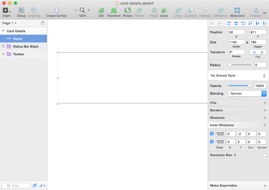
Task: Disable the first inner shadow checkbox
Action: coord(212,134)
